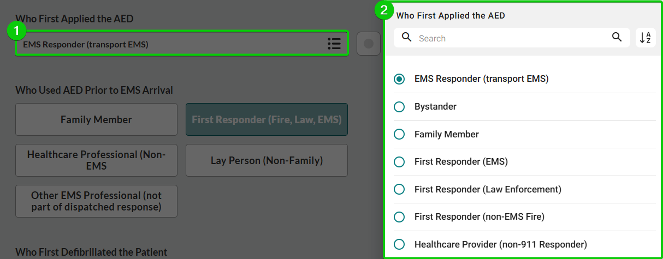Choose First Responder (non-EMS Fire) option
The height and width of the screenshot is (259, 663).
point(399,217)
